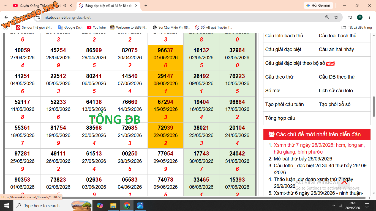Select result cell 10059 dated 27/04/2026
This screenshot has height=211, width=376.
[22, 58]
